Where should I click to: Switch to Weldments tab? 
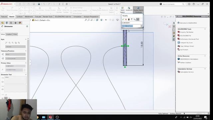click(29, 17)
